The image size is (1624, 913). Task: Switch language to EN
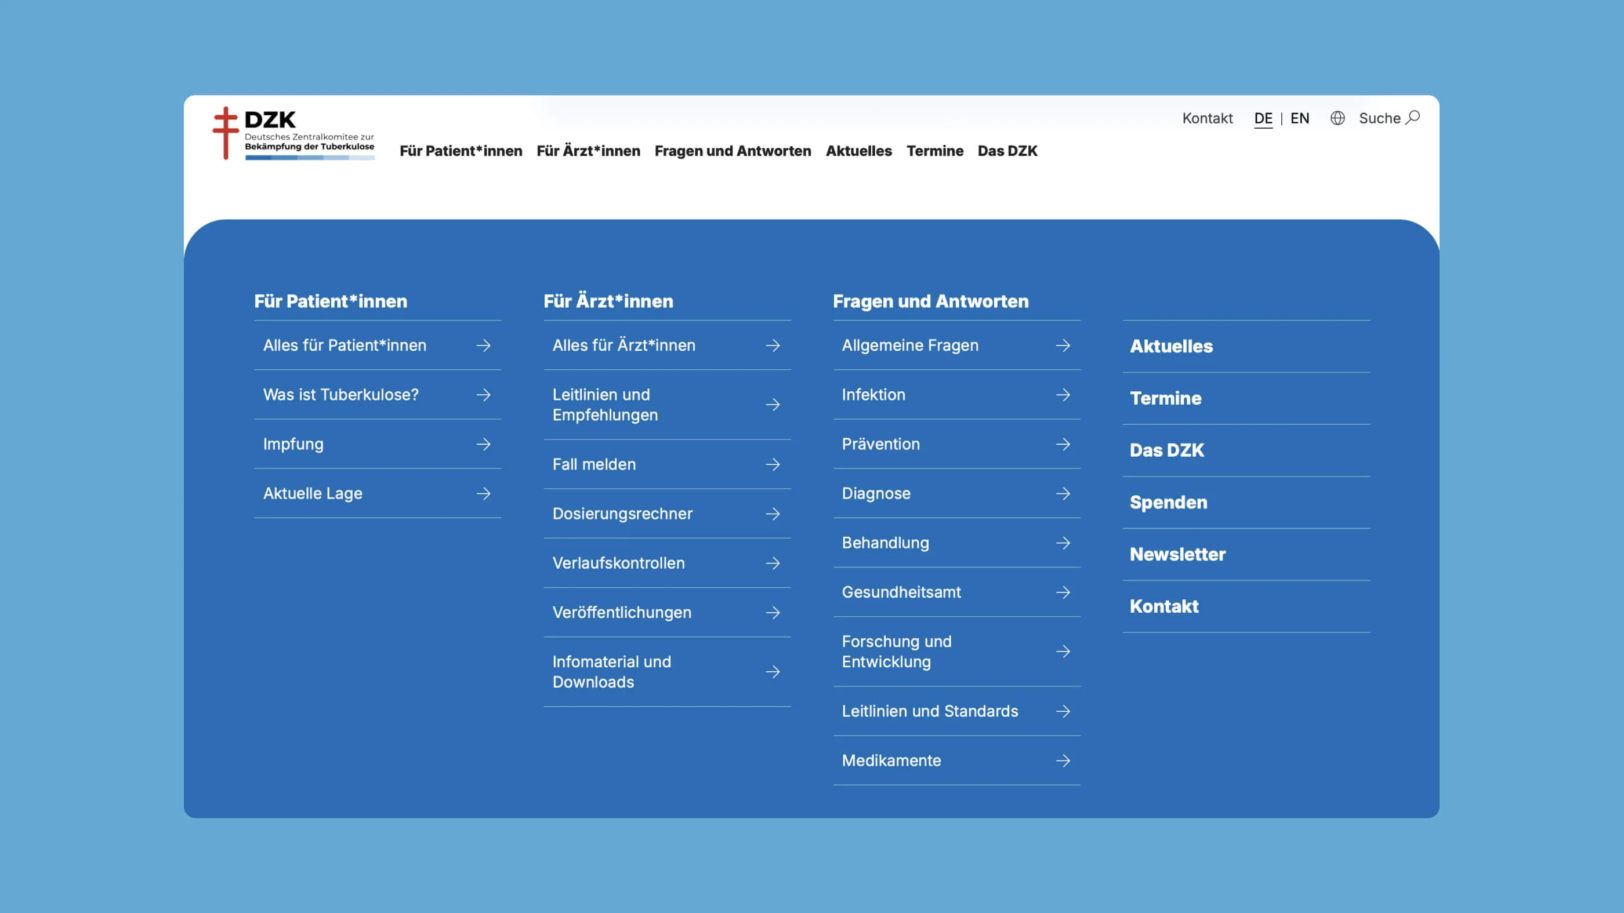1300,118
